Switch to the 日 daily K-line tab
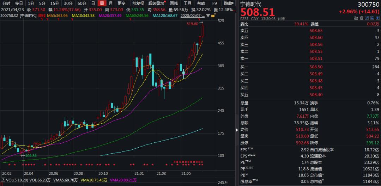The image size is (381, 186). pyautogui.click(x=93, y=4)
